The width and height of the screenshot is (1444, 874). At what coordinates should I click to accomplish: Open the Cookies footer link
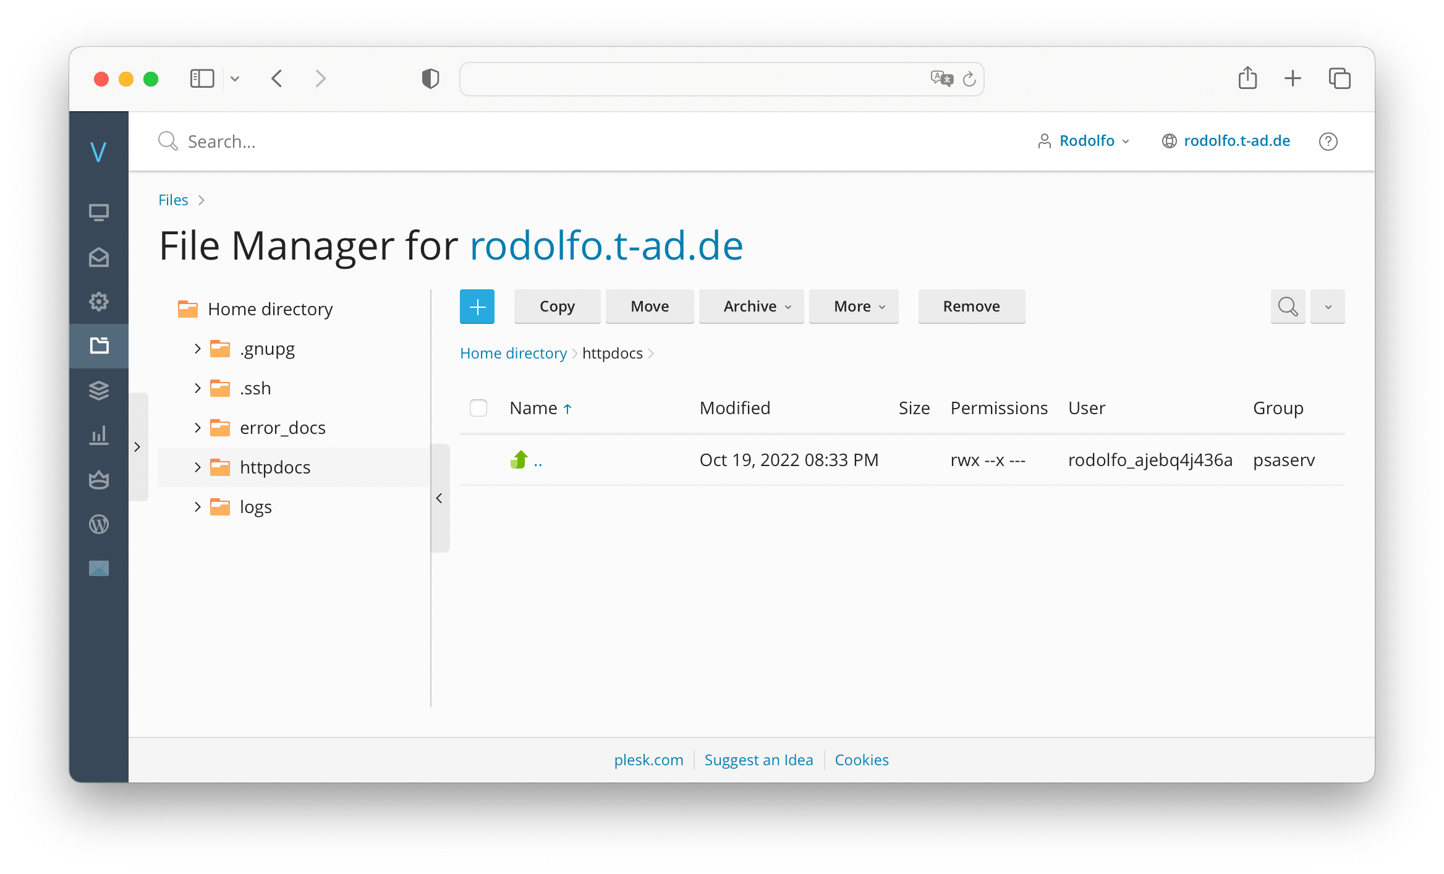click(862, 760)
